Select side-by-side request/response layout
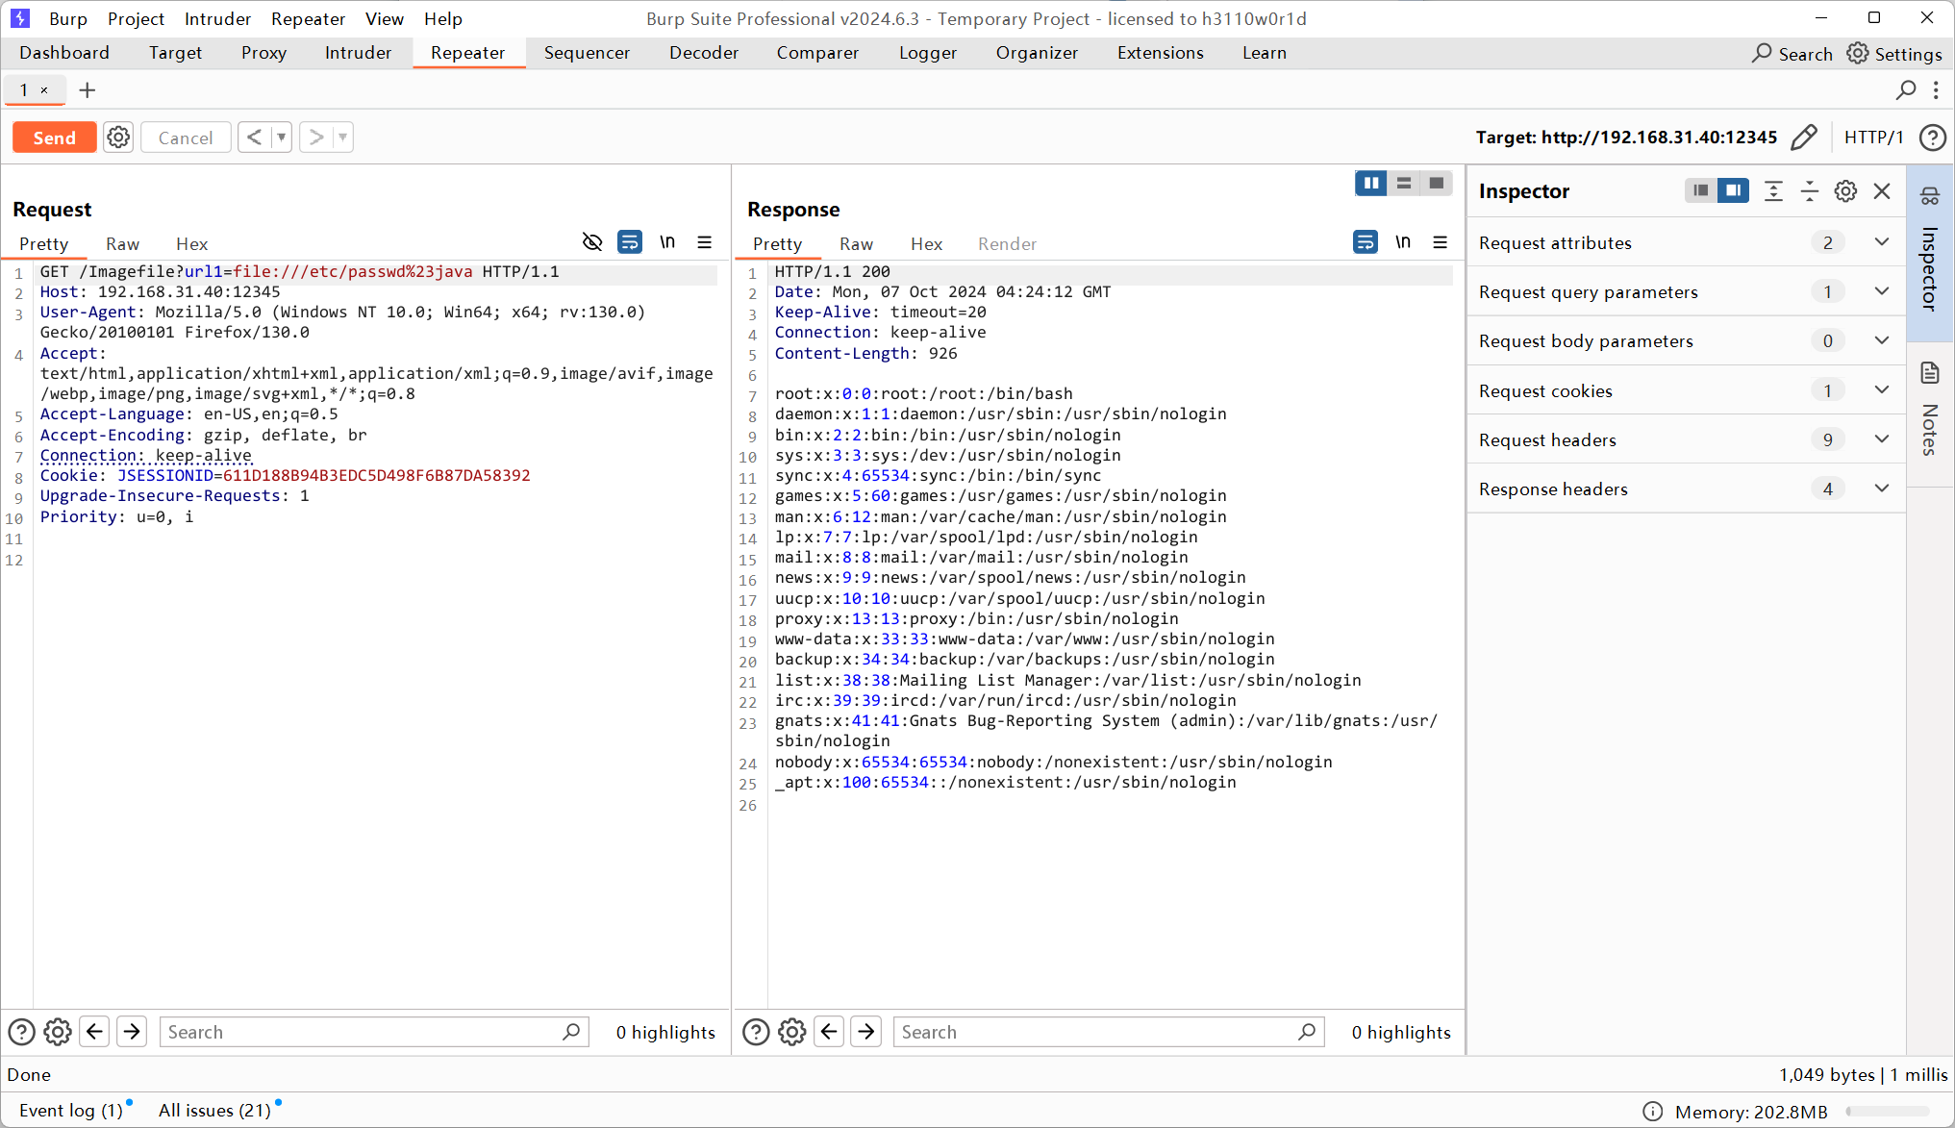Viewport: 1955px width, 1128px height. pos(1371,183)
